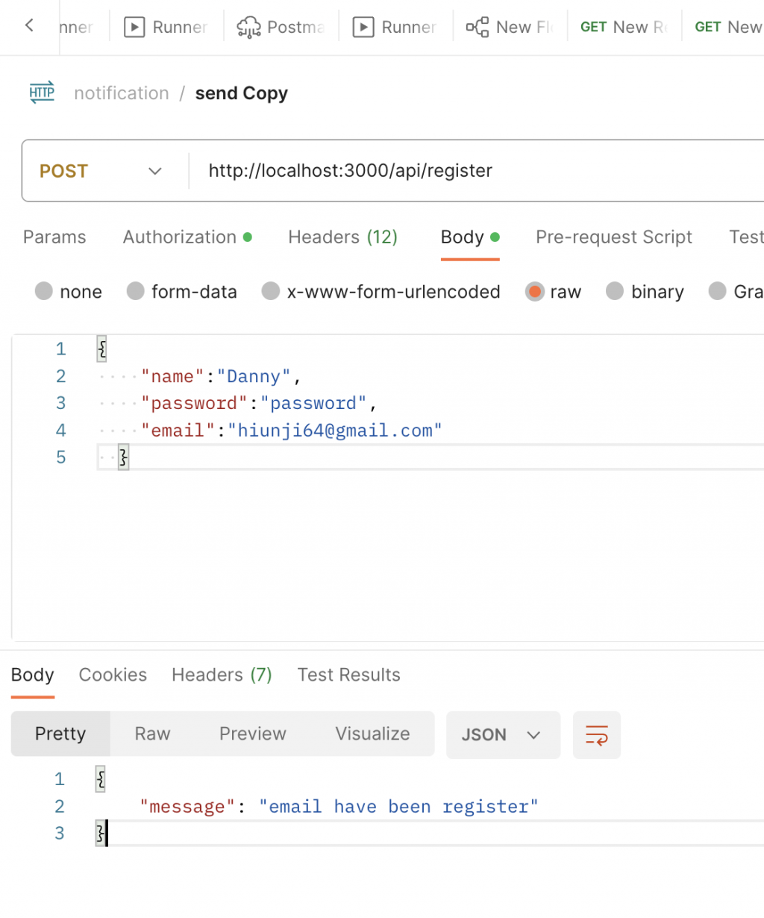Click the notification collection breadcrumb link
Image resolution: width=764 pixels, height=918 pixels.
pos(122,93)
